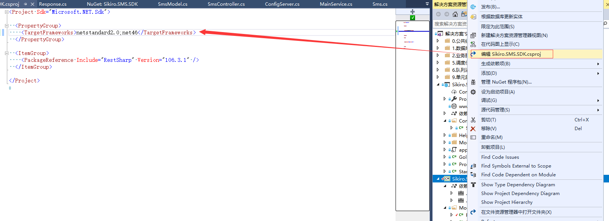Image resolution: width=609 pixels, height=221 pixels.
Task: Click the closing </Project> tag text
Action: 24,81
